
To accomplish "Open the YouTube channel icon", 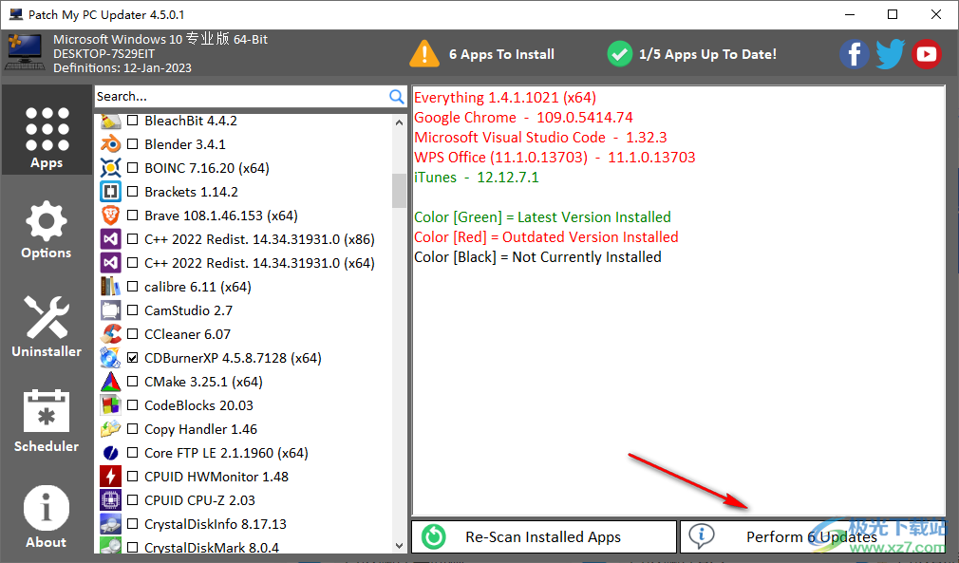I will click(x=926, y=54).
